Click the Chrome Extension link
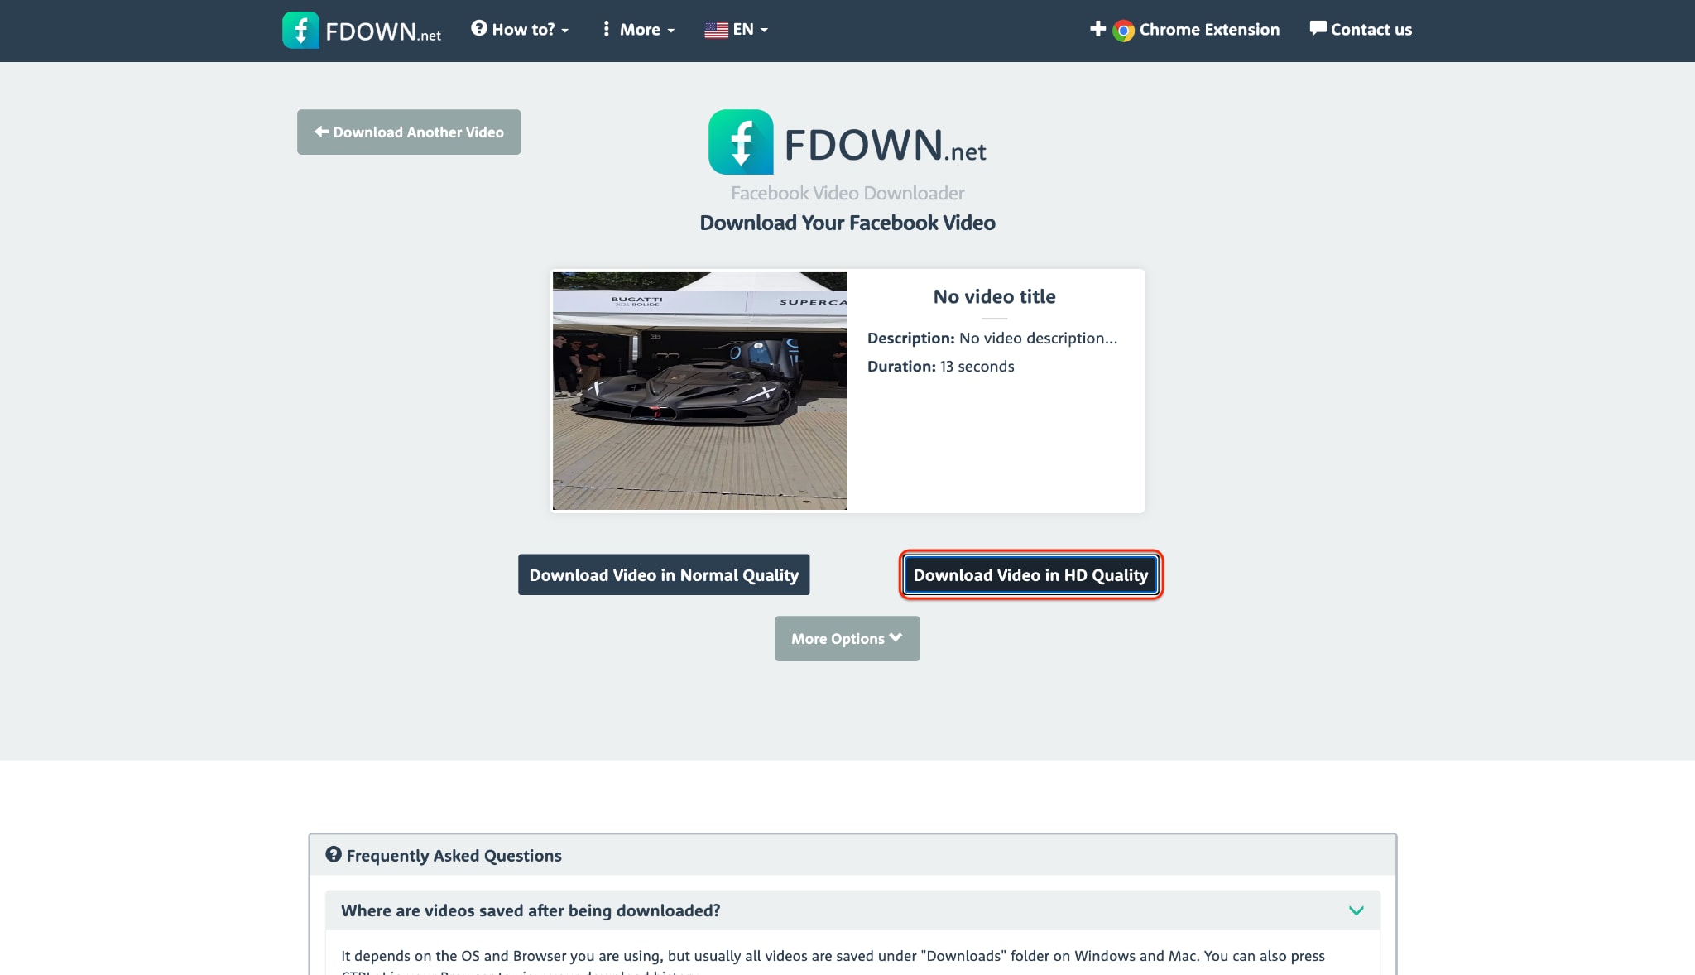Image resolution: width=1695 pixels, height=975 pixels. coord(1184,30)
